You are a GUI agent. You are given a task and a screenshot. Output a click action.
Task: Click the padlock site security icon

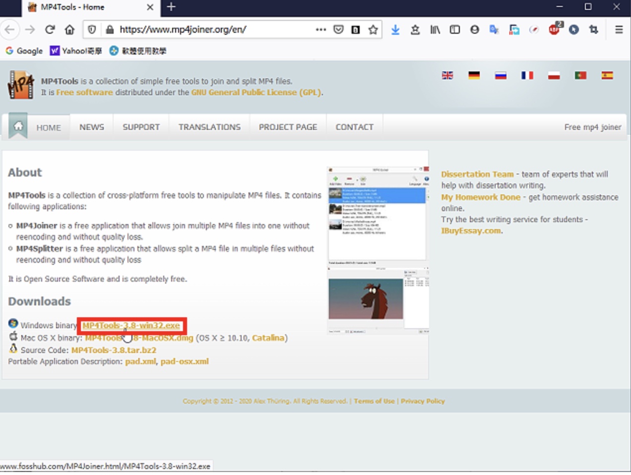click(x=110, y=30)
